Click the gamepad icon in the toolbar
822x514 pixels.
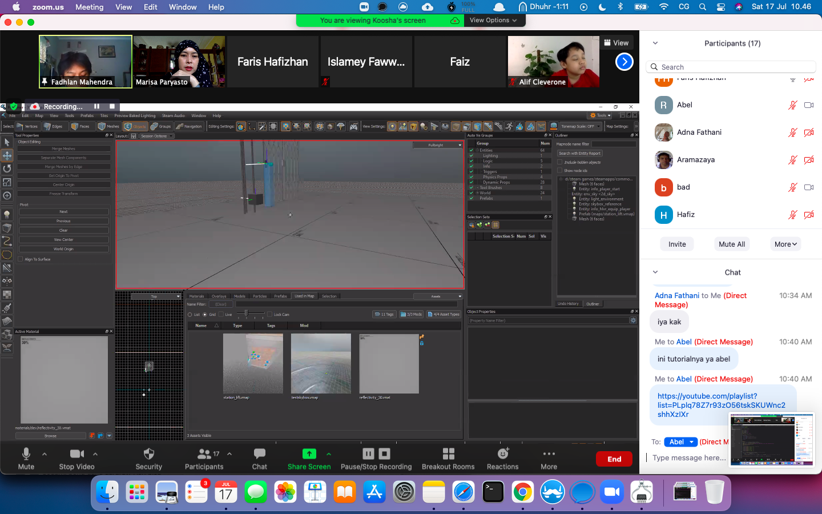354,126
